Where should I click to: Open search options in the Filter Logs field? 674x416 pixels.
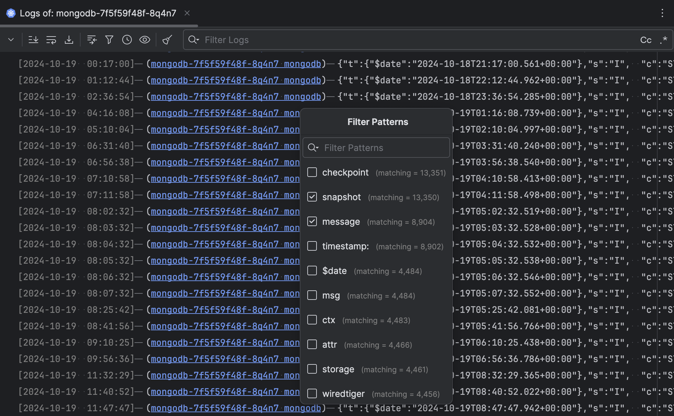click(x=194, y=40)
